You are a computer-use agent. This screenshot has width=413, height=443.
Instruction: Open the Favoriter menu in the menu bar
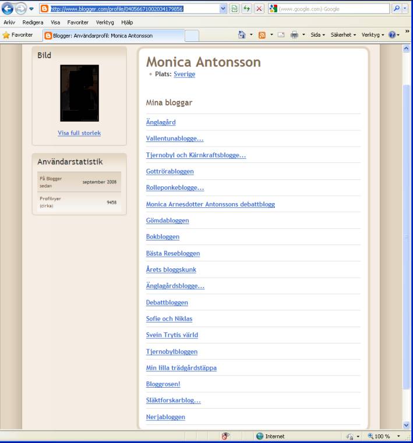77,22
